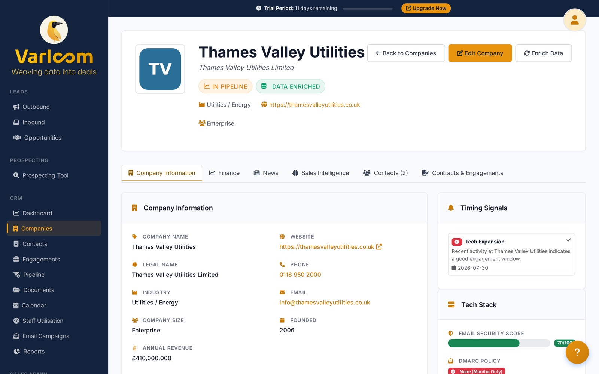Click the Tech Expansion date 2026-07-30
599x374 pixels.
coord(473,268)
